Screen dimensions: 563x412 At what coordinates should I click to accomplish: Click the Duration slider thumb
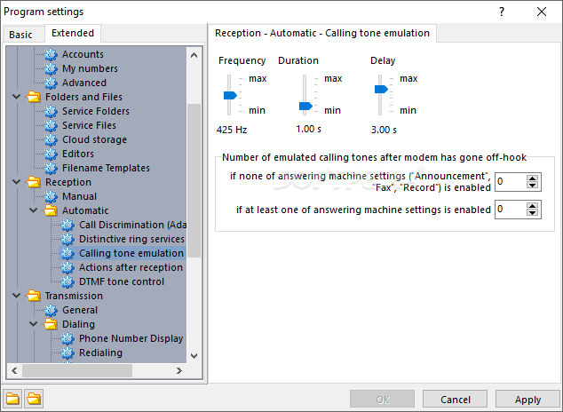305,106
